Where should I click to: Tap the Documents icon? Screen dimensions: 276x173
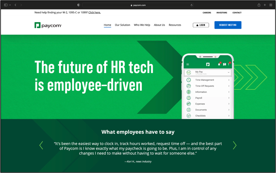coord(189,110)
